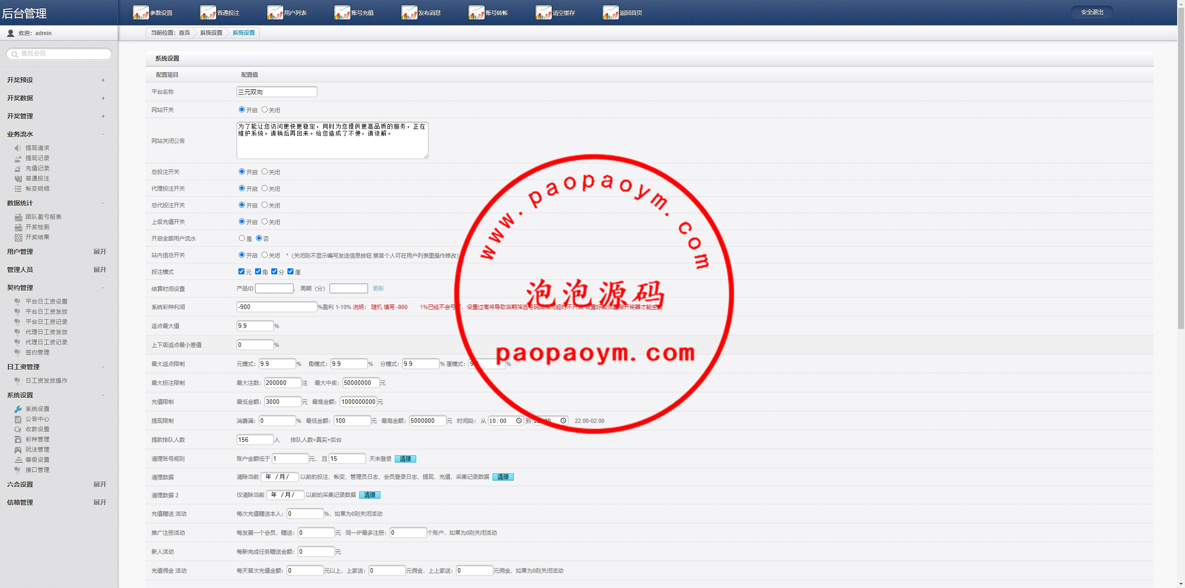Expand 信箱管理 via 展开
Viewport: 1185px width, 588px height.
coord(100,502)
